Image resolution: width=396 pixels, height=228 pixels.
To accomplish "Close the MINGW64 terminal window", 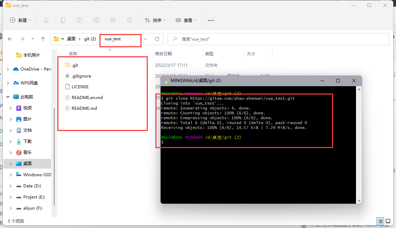I will click(x=354, y=81).
